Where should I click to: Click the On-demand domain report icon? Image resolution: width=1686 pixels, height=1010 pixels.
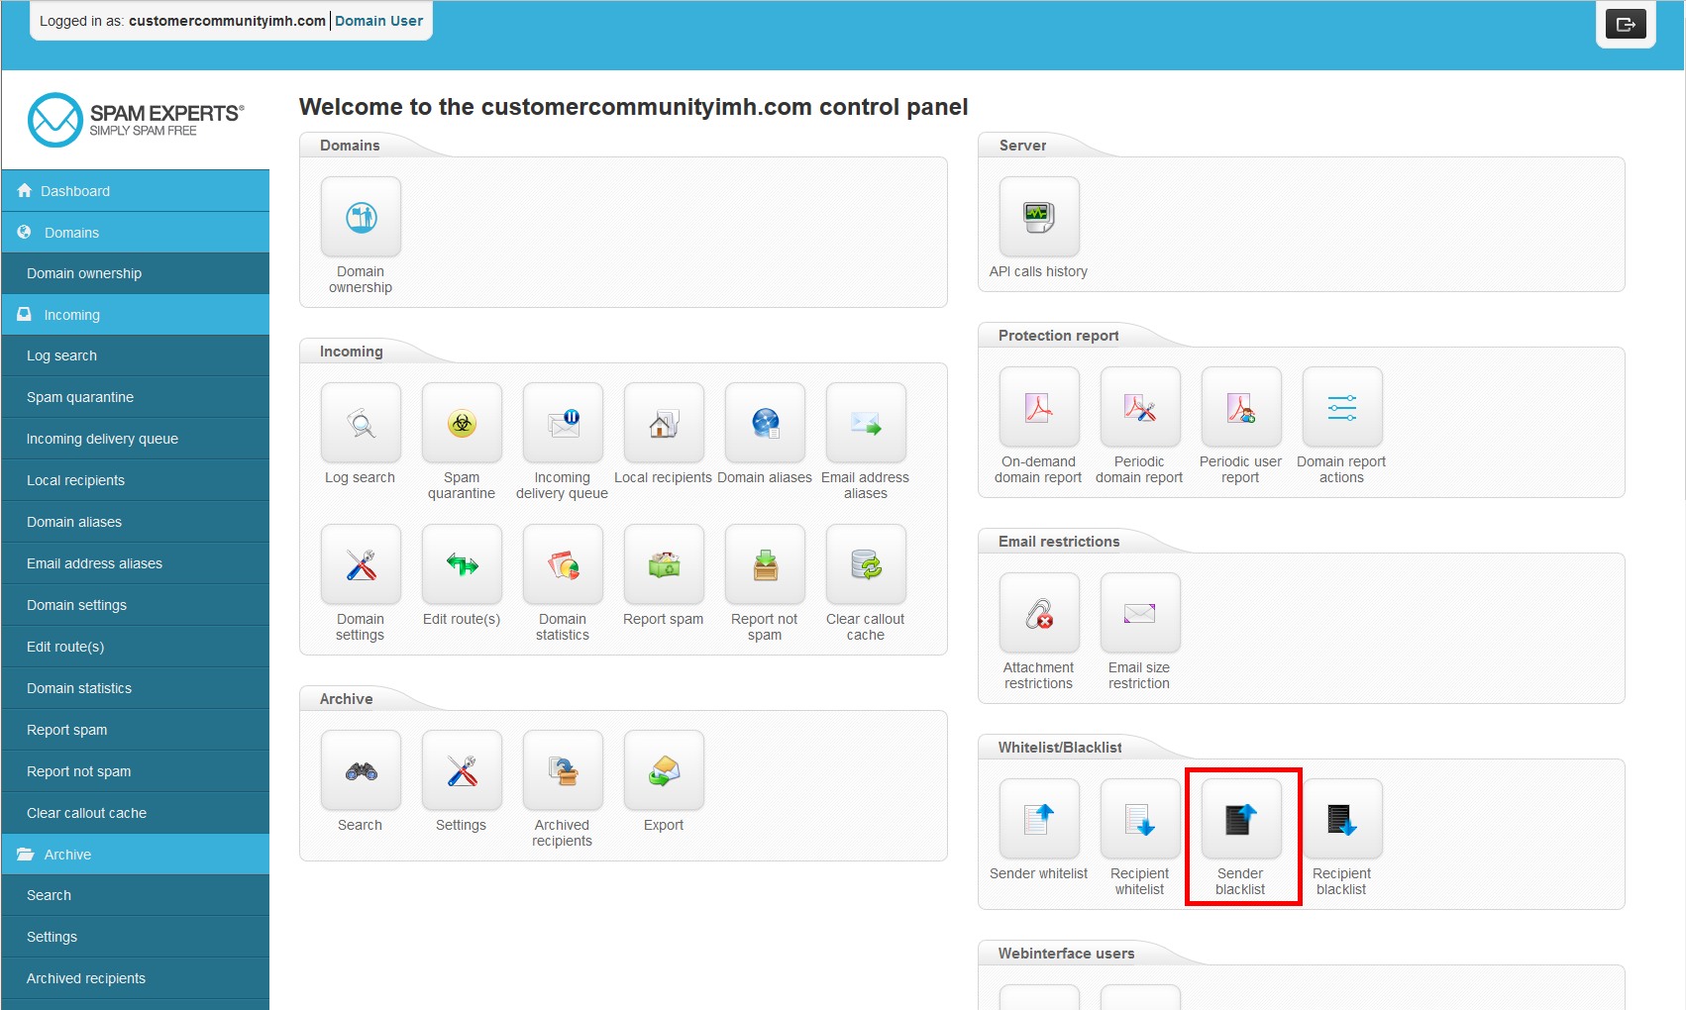click(1038, 408)
